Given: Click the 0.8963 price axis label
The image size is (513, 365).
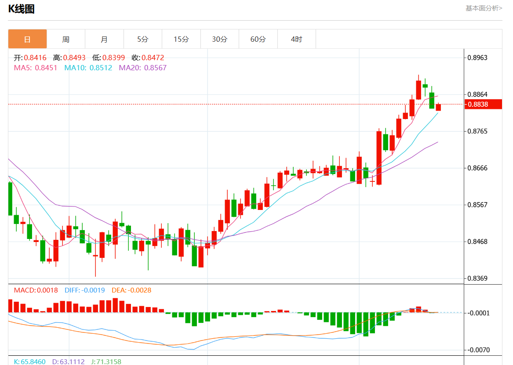Looking at the screenshot, I should pyautogui.click(x=477, y=58).
